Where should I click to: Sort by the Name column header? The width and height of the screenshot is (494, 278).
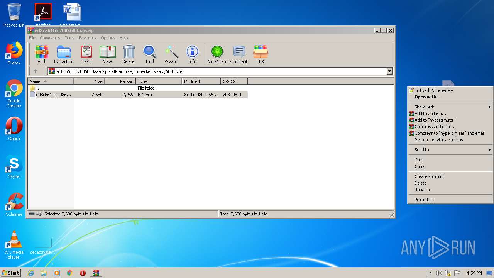[51, 81]
